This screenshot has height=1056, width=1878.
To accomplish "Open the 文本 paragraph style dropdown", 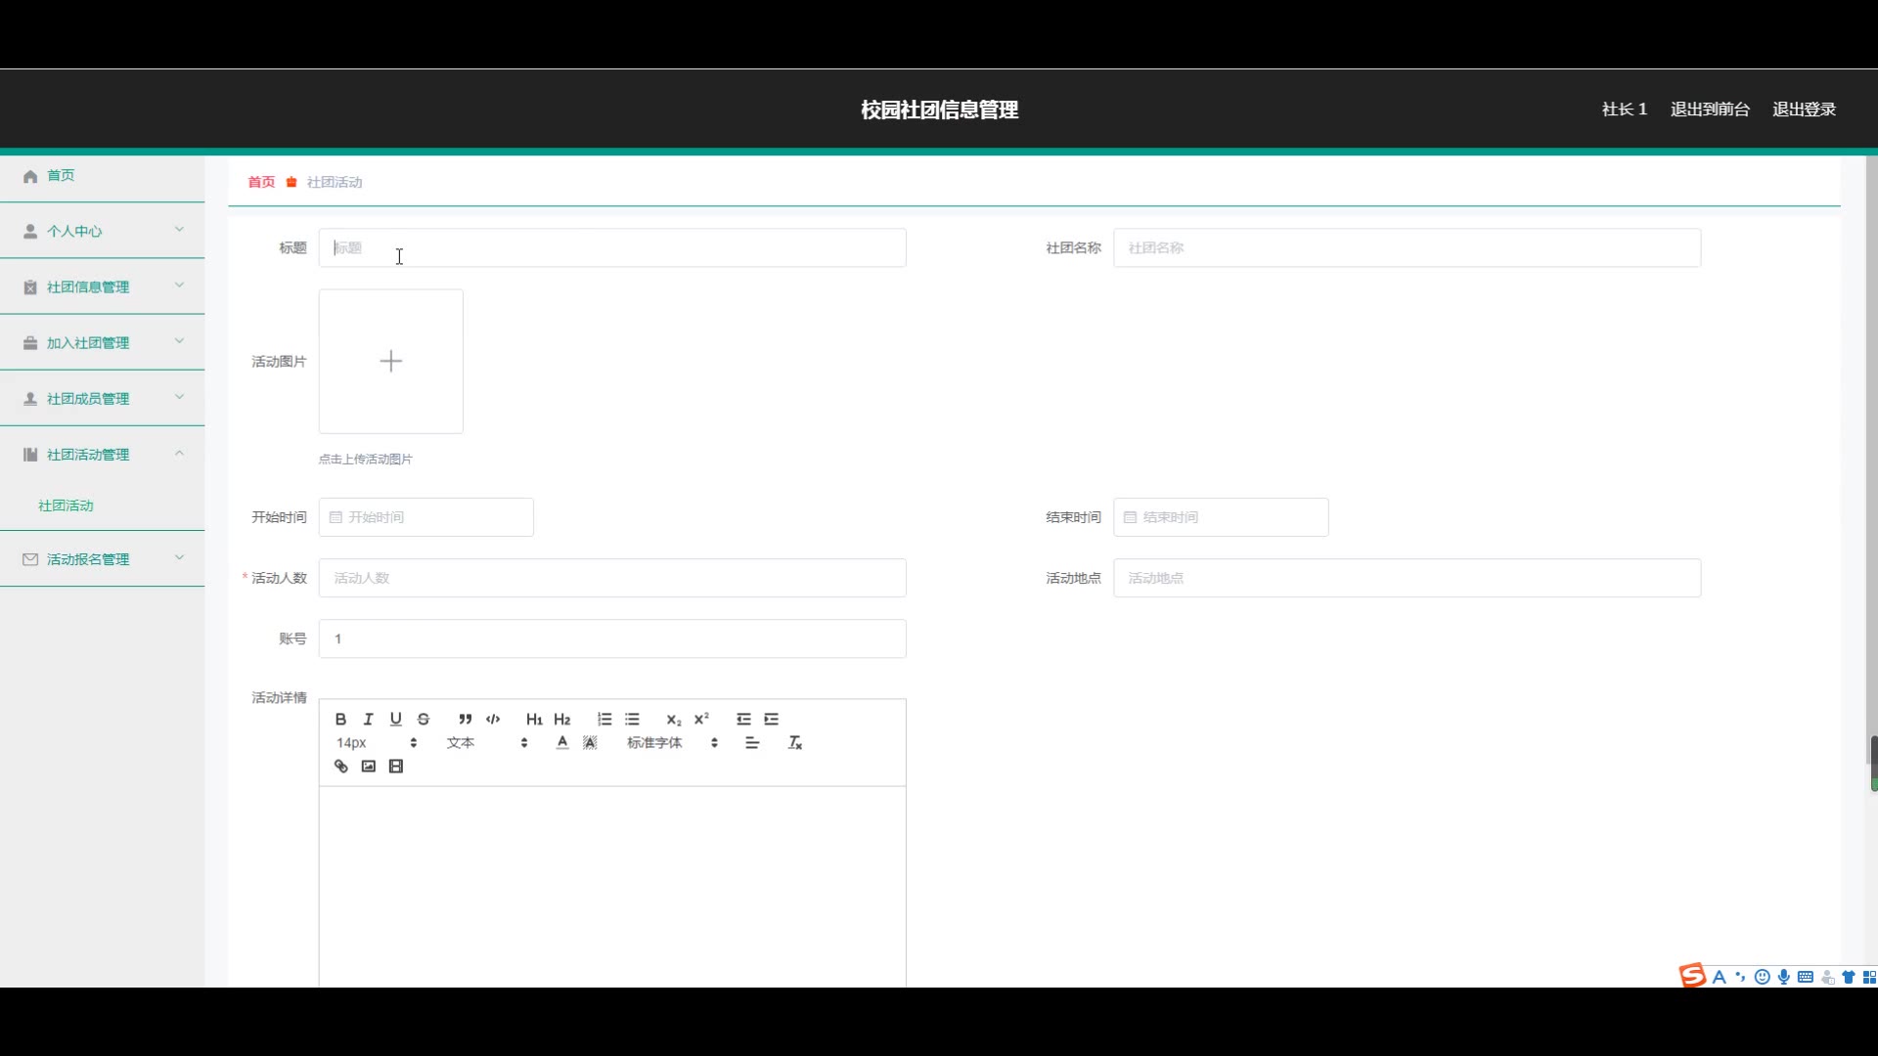I will [487, 742].
